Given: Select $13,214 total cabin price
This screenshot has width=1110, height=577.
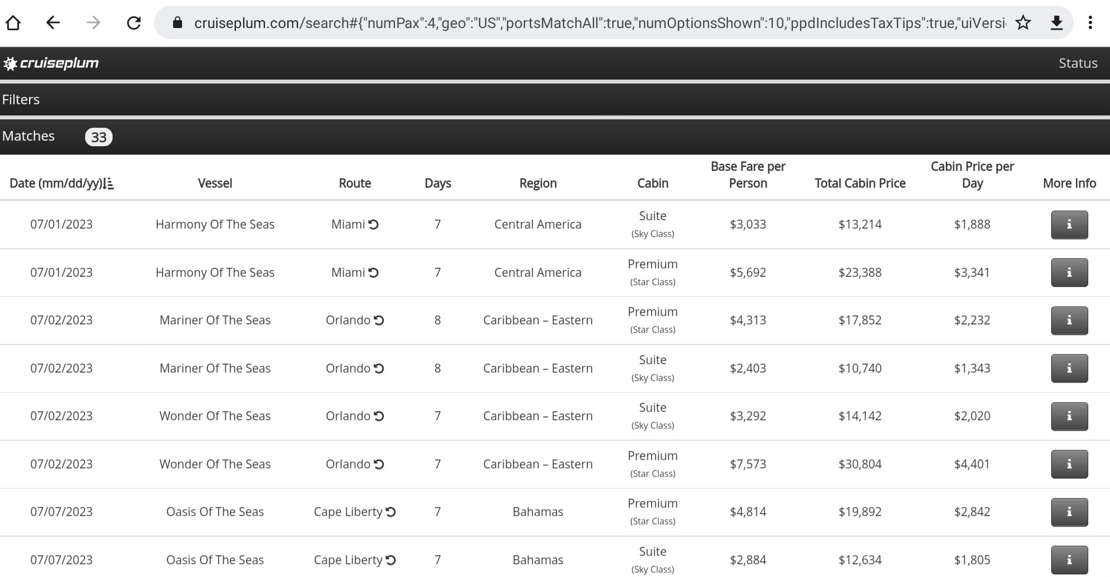Looking at the screenshot, I should point(860,225).
